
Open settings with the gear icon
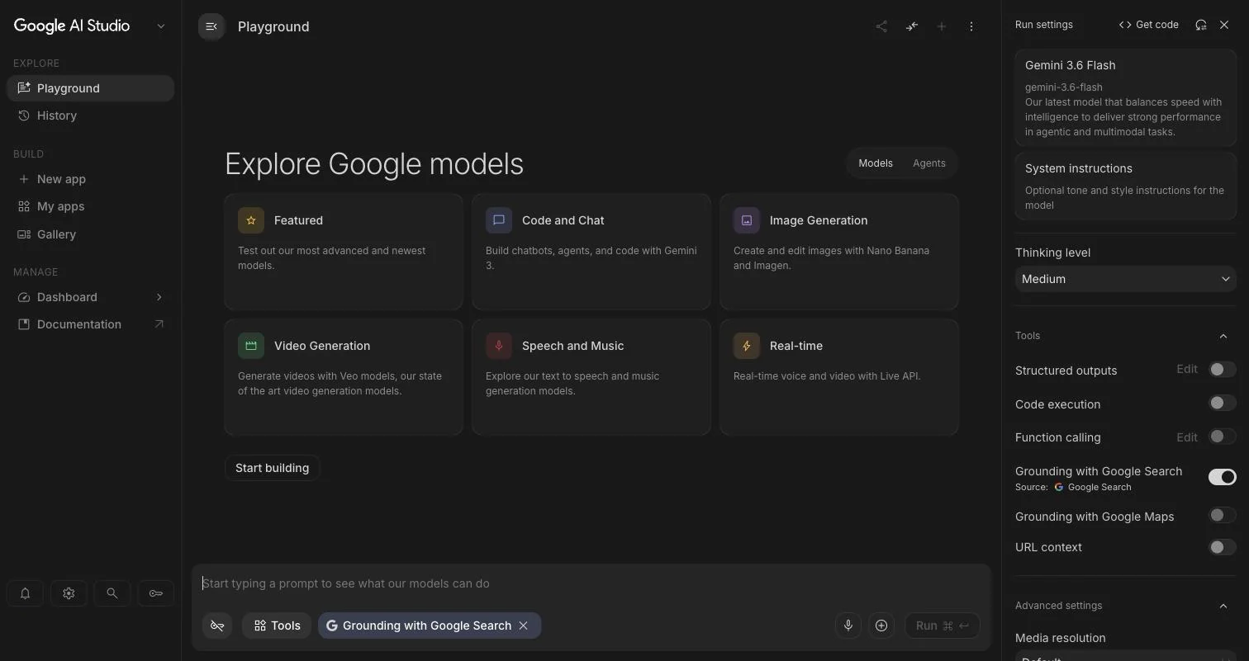[69, 593]
